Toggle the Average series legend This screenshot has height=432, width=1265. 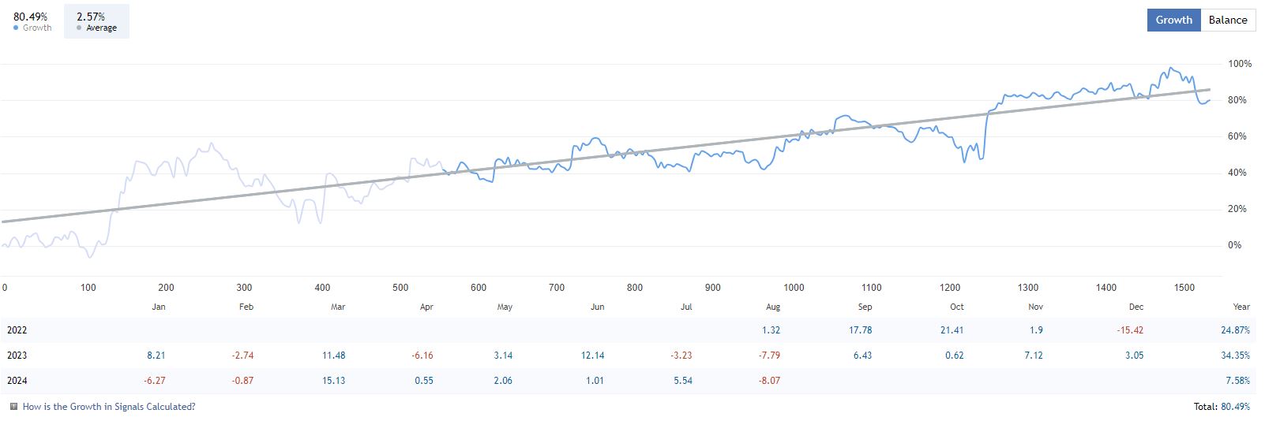(x=96, y=21)
